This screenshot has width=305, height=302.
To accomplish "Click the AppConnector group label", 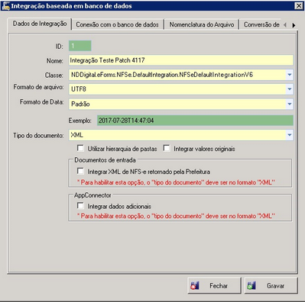I will pos(92,195).
